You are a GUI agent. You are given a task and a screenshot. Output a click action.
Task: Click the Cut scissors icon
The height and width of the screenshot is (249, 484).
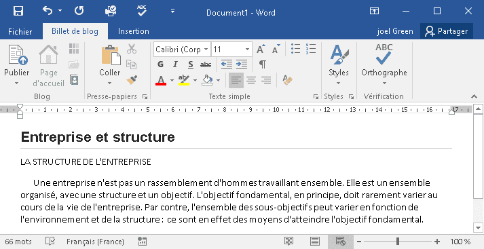tap(132, 49)
